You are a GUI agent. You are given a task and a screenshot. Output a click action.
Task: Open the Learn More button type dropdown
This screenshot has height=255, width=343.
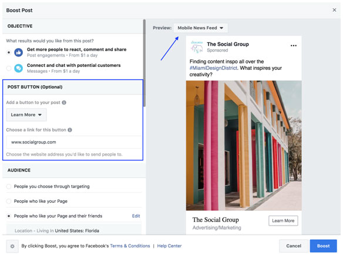point(26,115)
